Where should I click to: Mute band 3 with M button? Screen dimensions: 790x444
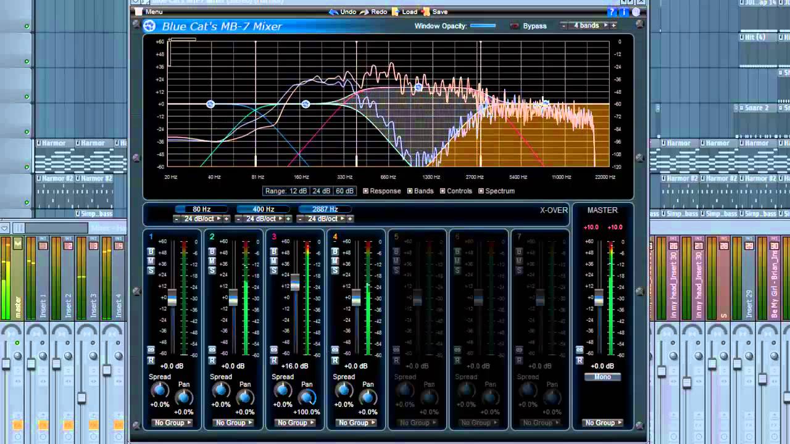click(x=274, y=261)
